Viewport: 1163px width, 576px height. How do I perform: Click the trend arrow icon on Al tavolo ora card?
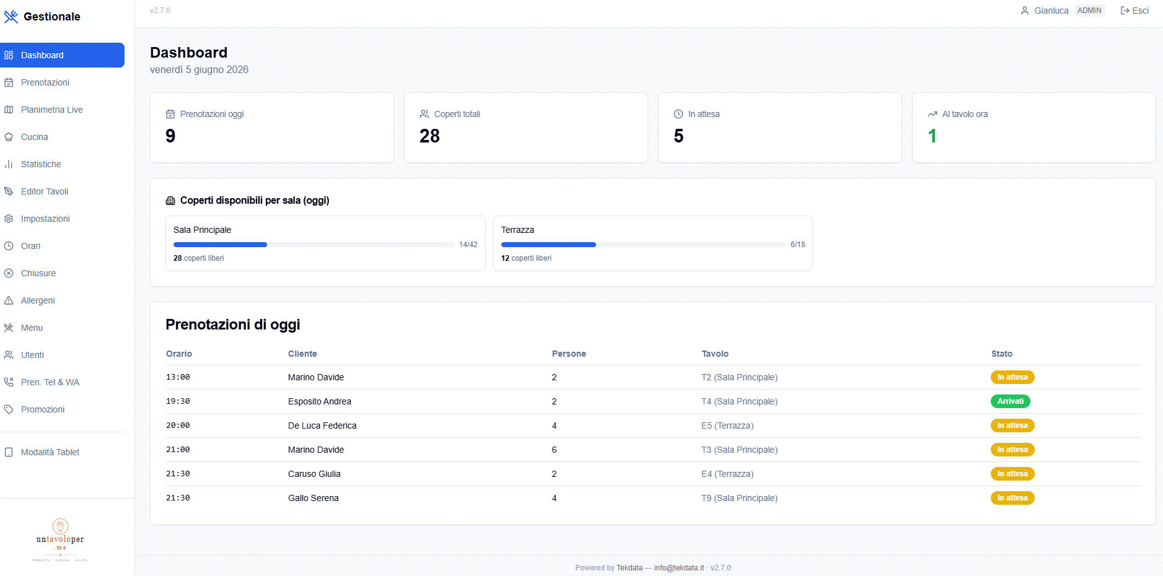tap(933, 114)
